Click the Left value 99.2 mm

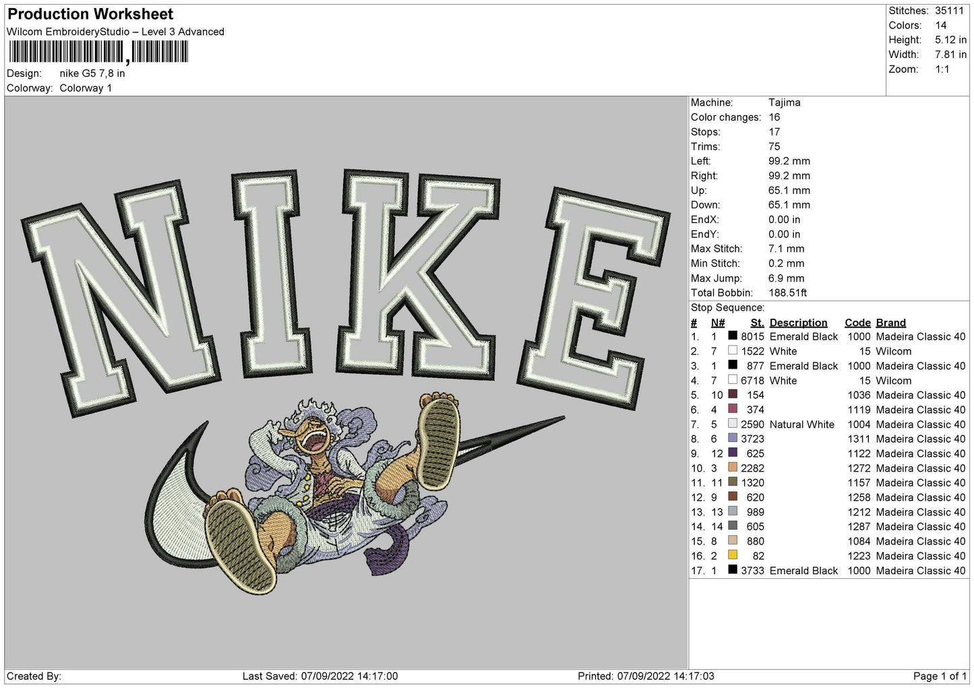[789, 161]
